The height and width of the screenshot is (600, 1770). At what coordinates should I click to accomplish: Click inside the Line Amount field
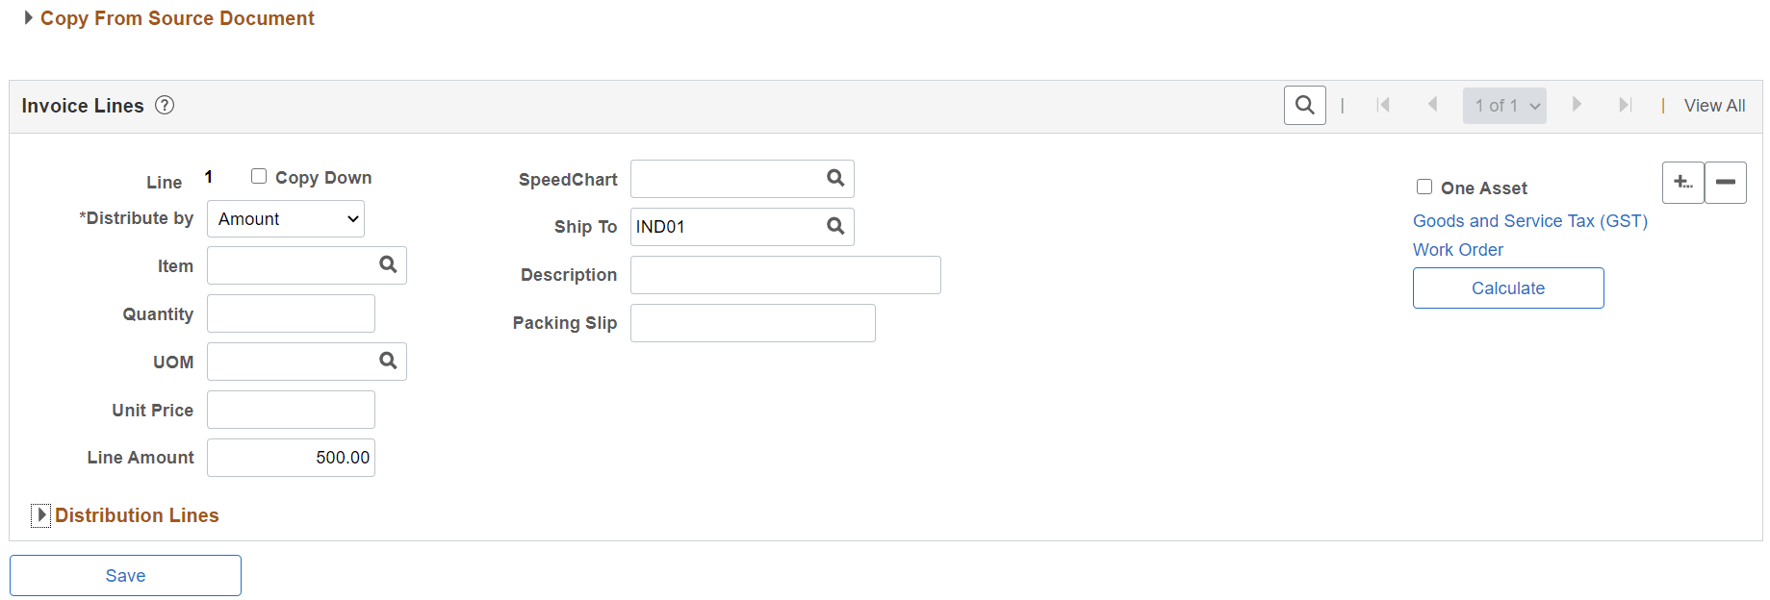291,457
